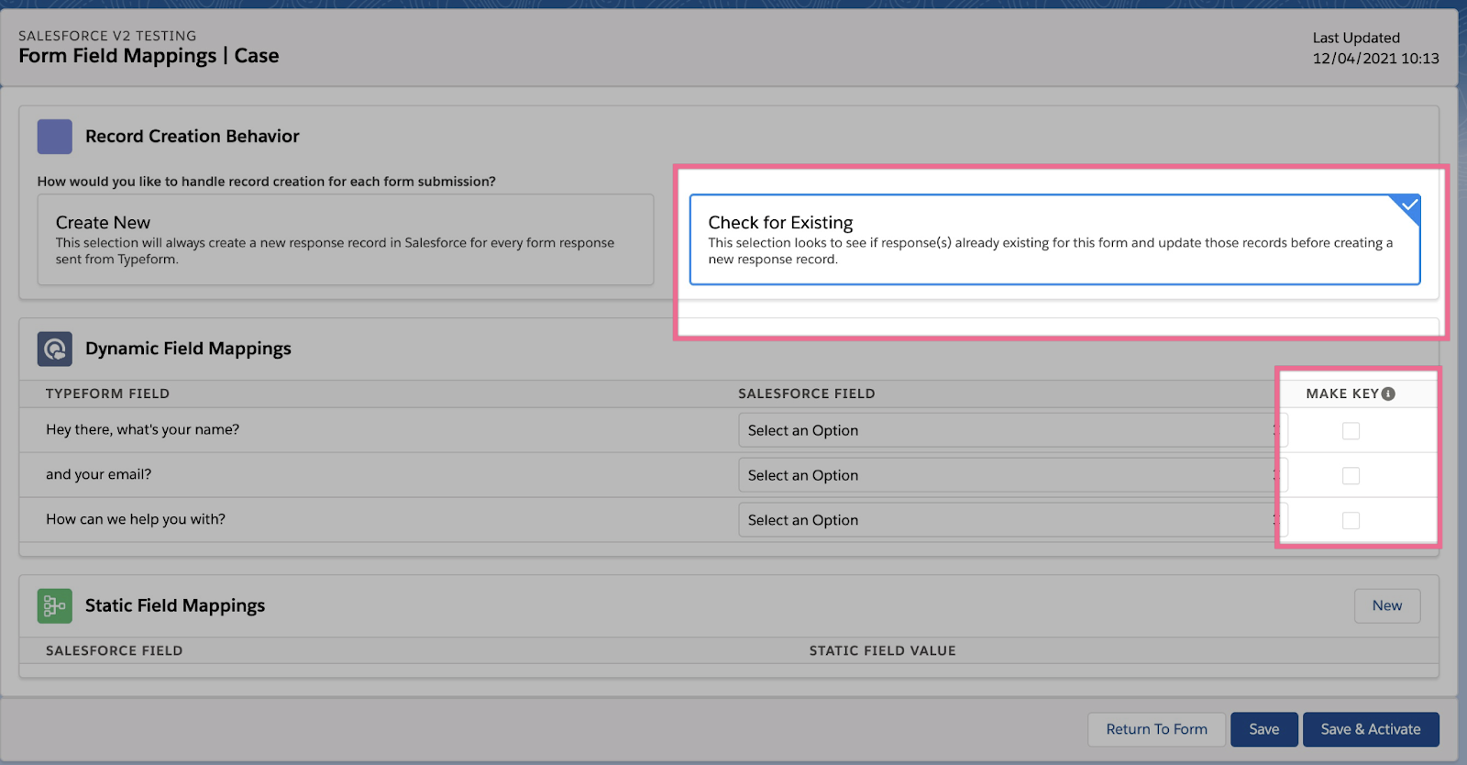Select the Create New record option
The image size is (1467, 765).
[346, 239]
